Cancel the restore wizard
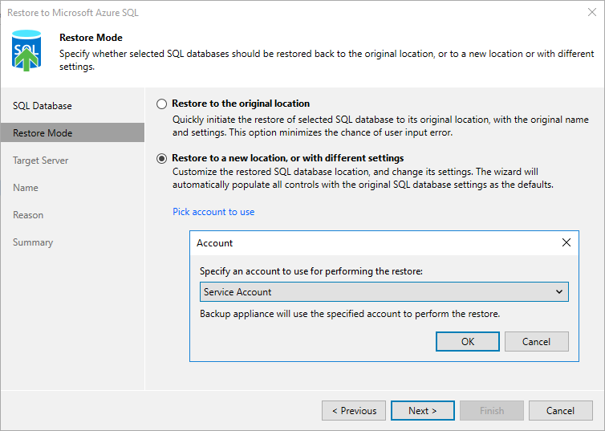 click(x=560, y=411)
